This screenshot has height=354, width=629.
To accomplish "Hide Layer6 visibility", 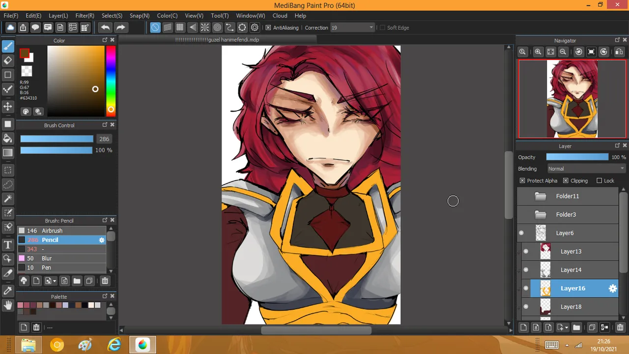I will click(x=521, y=233).
